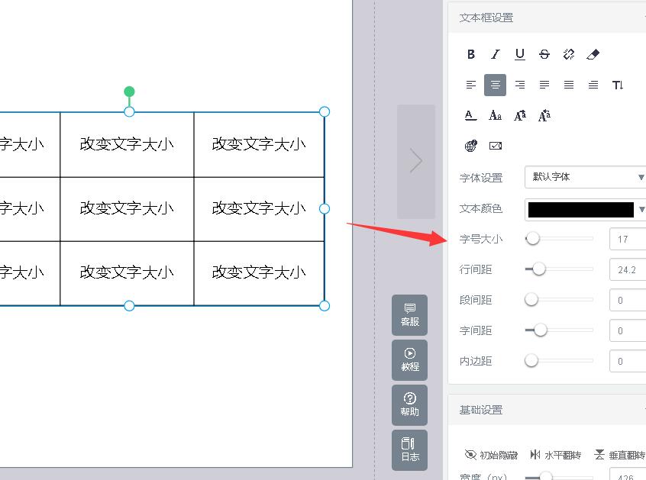
Task: Toggle 水平翻转 horizontal flip
Action: pyautogui.click(x=556, y=455)
